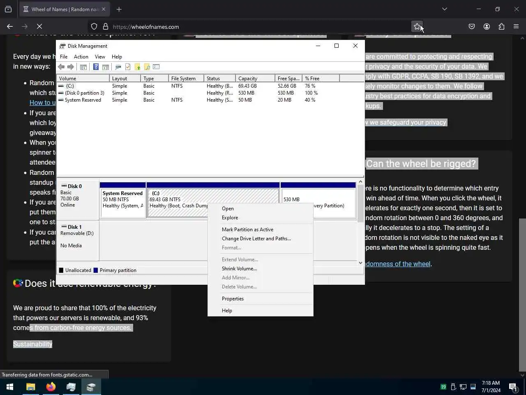The height and width of the screenshot is (395, 526).
Task: Open the Windows Start menu
Action: tap(10, 387)
